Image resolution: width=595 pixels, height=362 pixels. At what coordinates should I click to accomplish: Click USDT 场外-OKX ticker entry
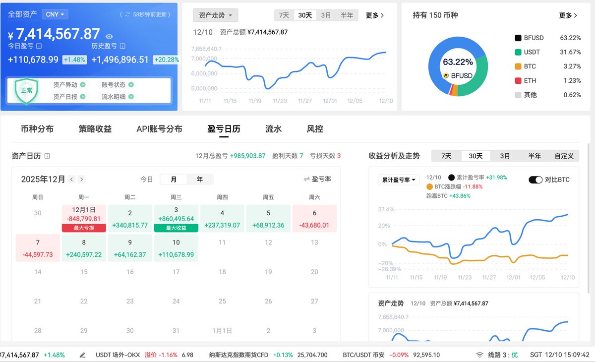(144, 355)
